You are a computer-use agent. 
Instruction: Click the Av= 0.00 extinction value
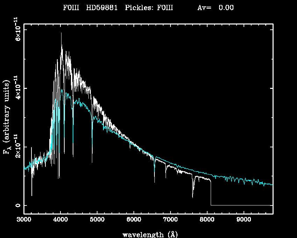click(216, 8)
